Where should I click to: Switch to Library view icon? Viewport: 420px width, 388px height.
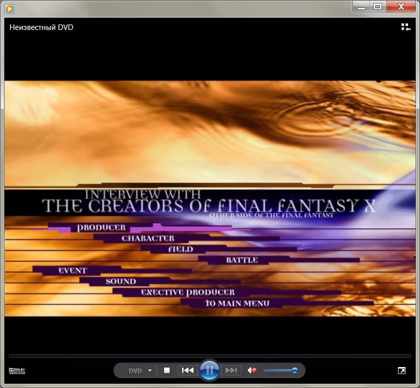point(406,27)
